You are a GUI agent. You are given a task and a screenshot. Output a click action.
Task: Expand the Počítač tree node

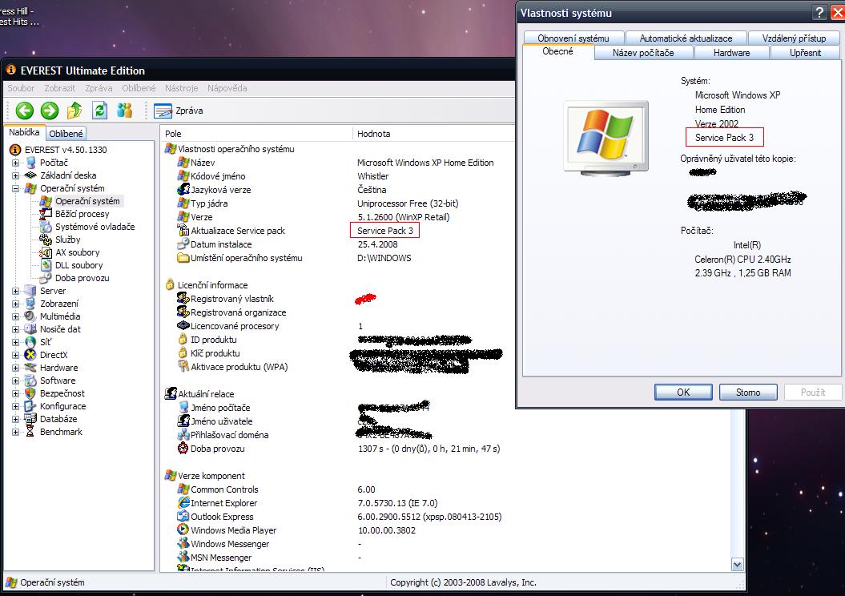(16, 163)
